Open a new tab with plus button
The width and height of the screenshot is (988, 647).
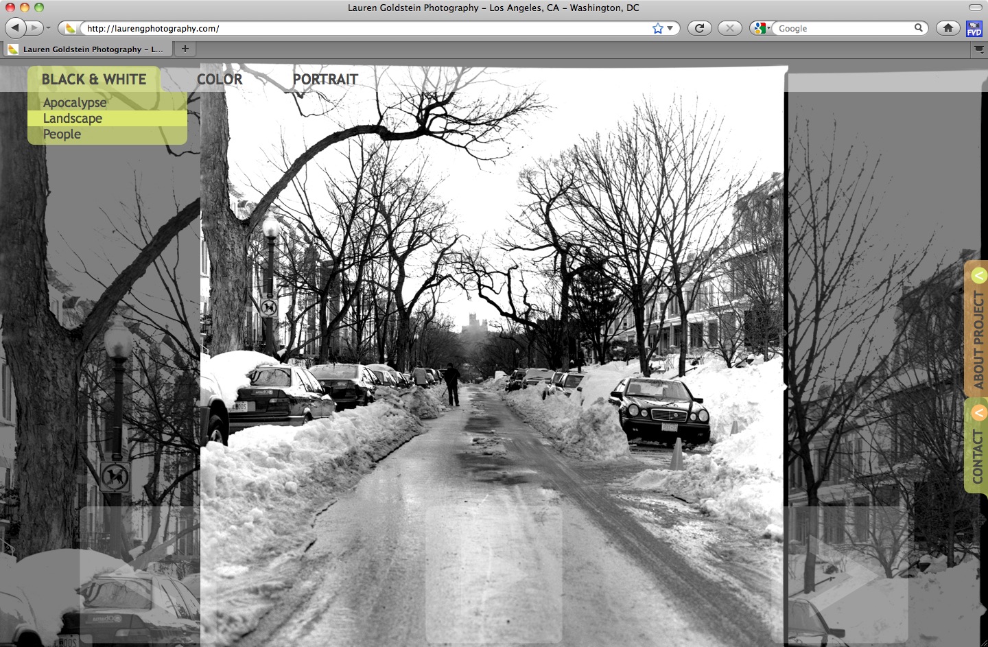coord(185,49)
